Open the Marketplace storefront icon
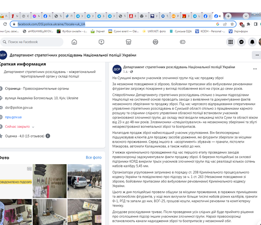The height and width of the screenshot is (225, 261). (x=129, y=42)
